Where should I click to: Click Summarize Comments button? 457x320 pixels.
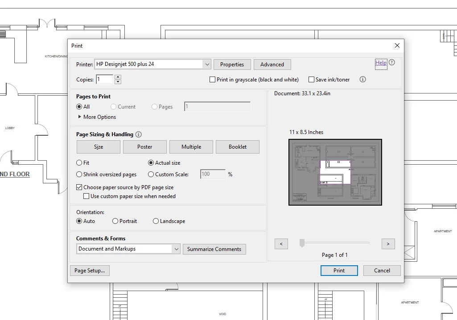point(214,249)
